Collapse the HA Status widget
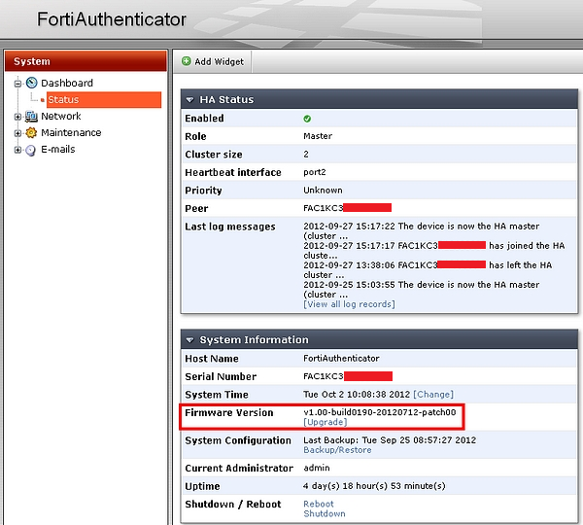Viewport: 583px width, 525px height. tap(190, 100)
